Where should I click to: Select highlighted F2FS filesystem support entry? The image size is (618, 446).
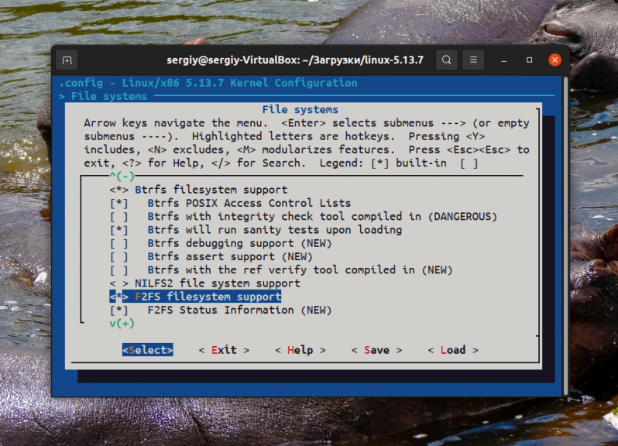point(195,297)
